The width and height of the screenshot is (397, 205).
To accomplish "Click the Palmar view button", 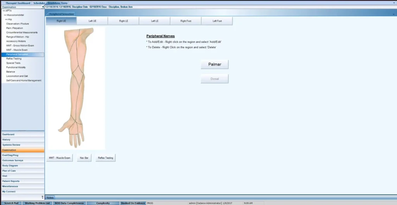I will click(215, 64).
